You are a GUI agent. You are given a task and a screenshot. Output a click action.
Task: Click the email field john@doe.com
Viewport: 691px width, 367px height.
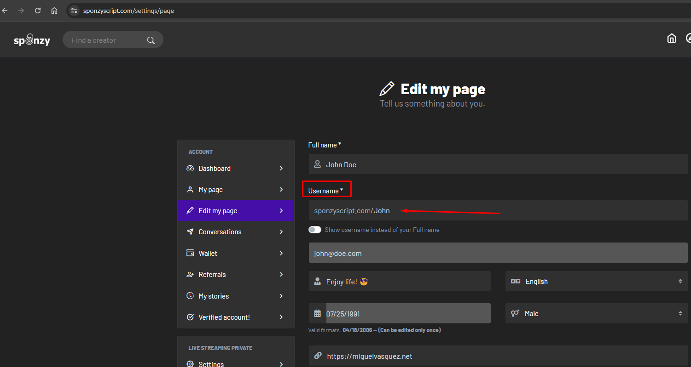tap(498, 253)
